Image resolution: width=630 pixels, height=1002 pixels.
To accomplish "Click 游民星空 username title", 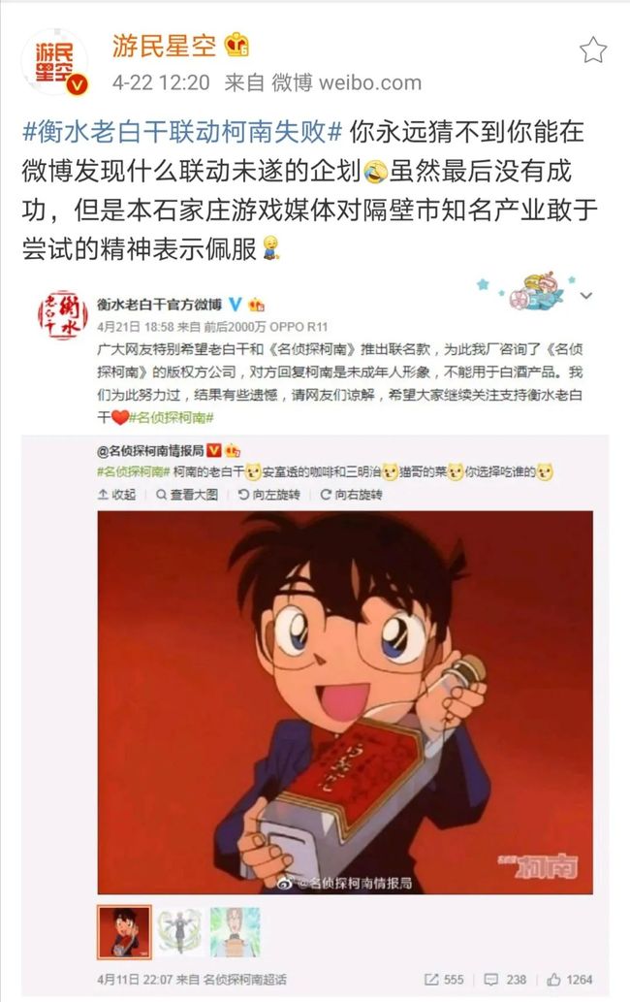I will coord(164,46).
